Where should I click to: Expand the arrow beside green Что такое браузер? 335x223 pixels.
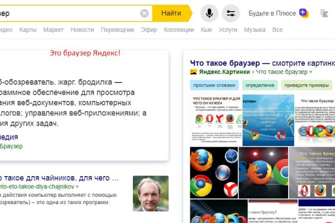point(310,72)
